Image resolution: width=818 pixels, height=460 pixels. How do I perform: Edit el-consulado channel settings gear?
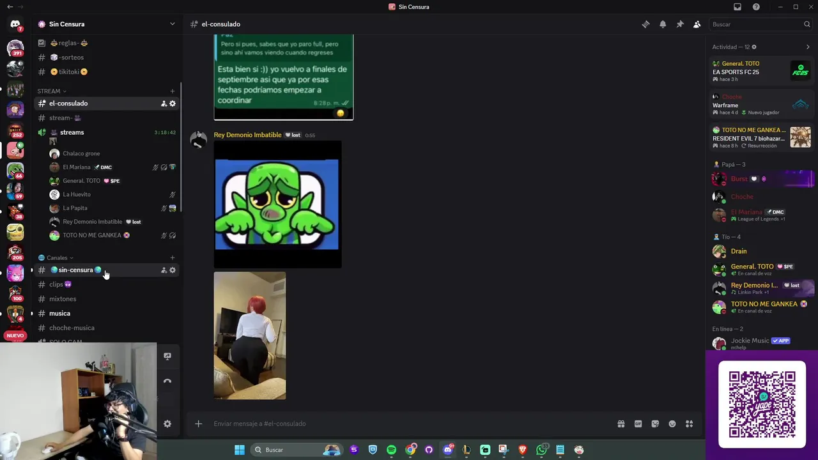[173, 103]
